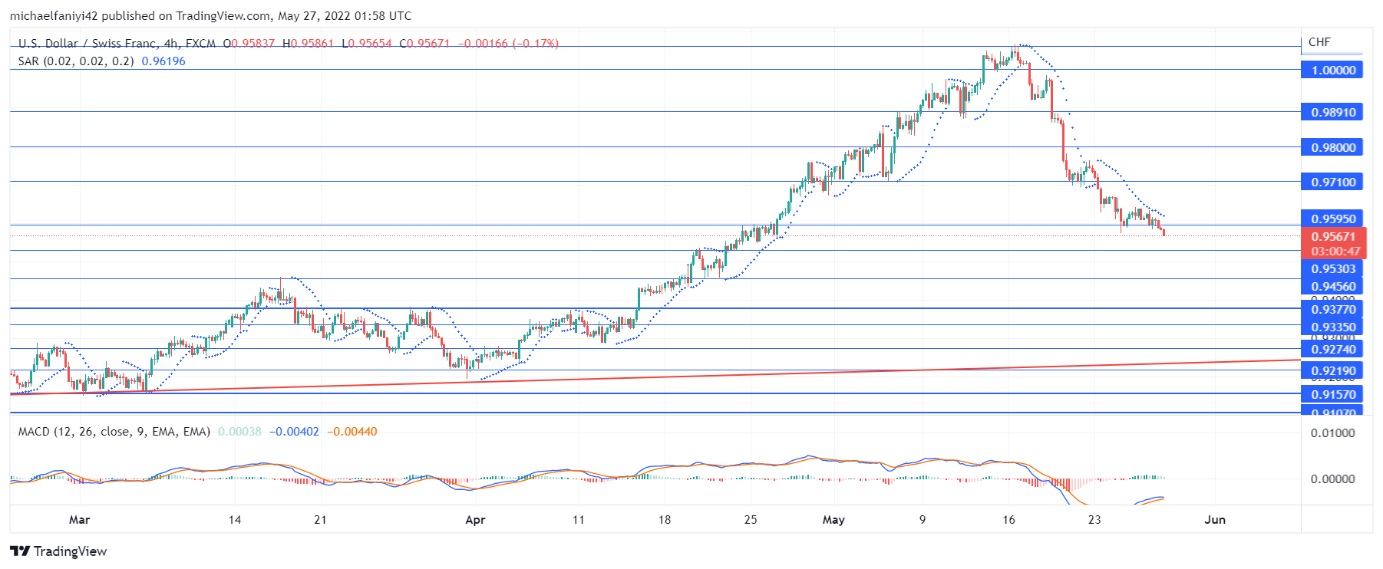Click the 0.91570 price level label

(x=1332, y=395)
